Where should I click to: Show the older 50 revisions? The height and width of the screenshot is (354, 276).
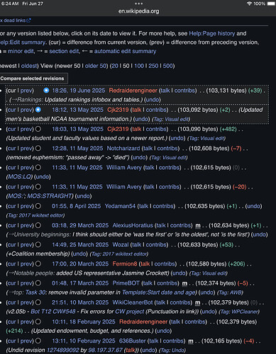coord(95,66)
